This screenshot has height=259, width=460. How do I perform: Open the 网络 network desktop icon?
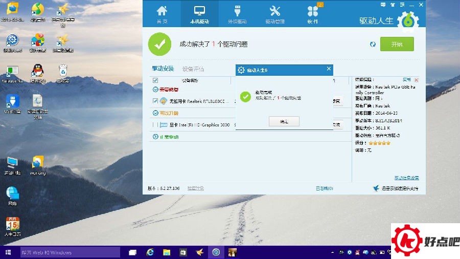coord(12,193)
